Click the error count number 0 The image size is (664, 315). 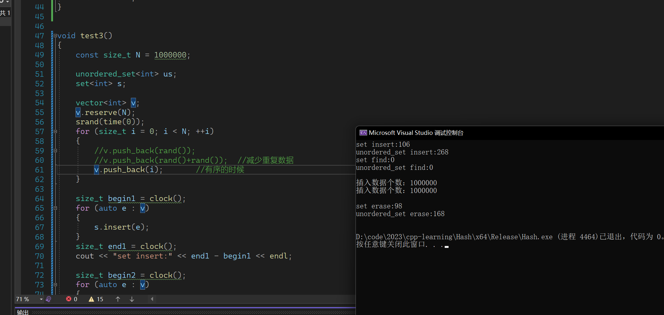click(x=76, y=299)
